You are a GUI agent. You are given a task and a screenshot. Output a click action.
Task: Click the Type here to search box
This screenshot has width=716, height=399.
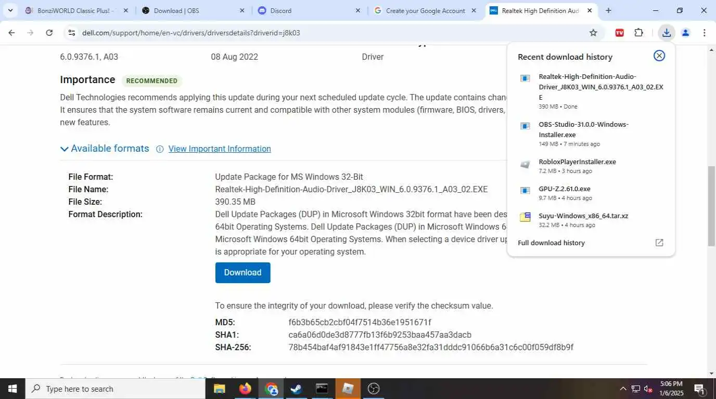click(x=116, y=389)
